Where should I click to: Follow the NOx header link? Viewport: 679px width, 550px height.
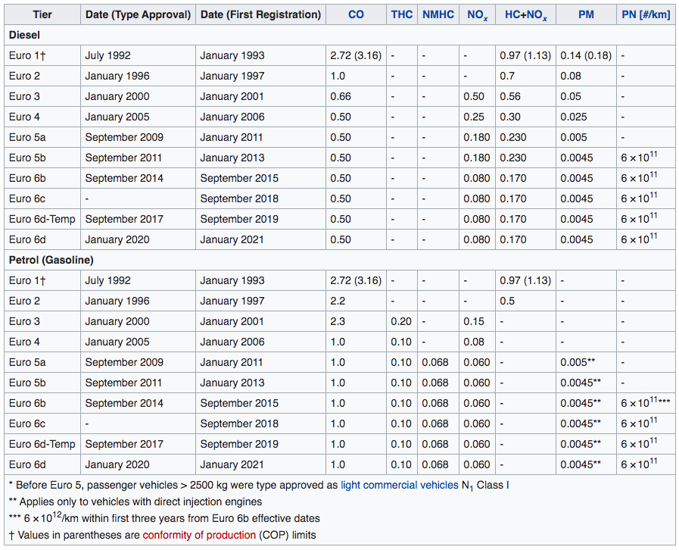pos(476,14)
